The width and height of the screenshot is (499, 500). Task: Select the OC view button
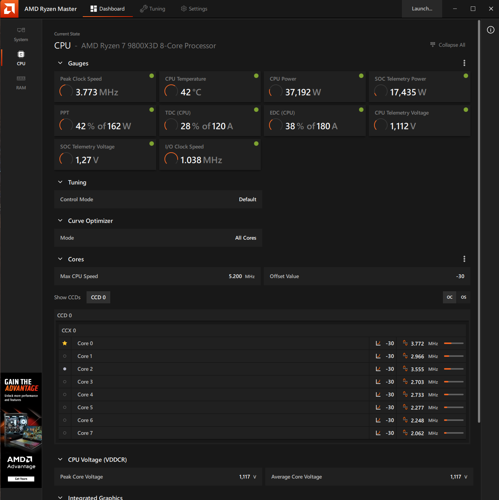pyautogui.click(x=450, y=297)
